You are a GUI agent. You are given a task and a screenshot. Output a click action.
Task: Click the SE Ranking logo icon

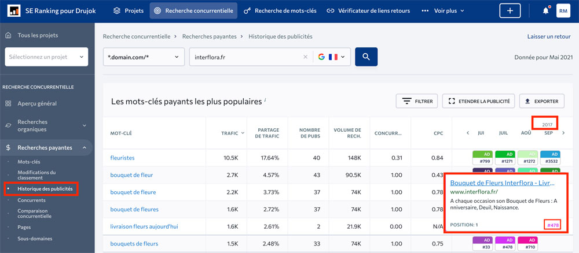14,10
